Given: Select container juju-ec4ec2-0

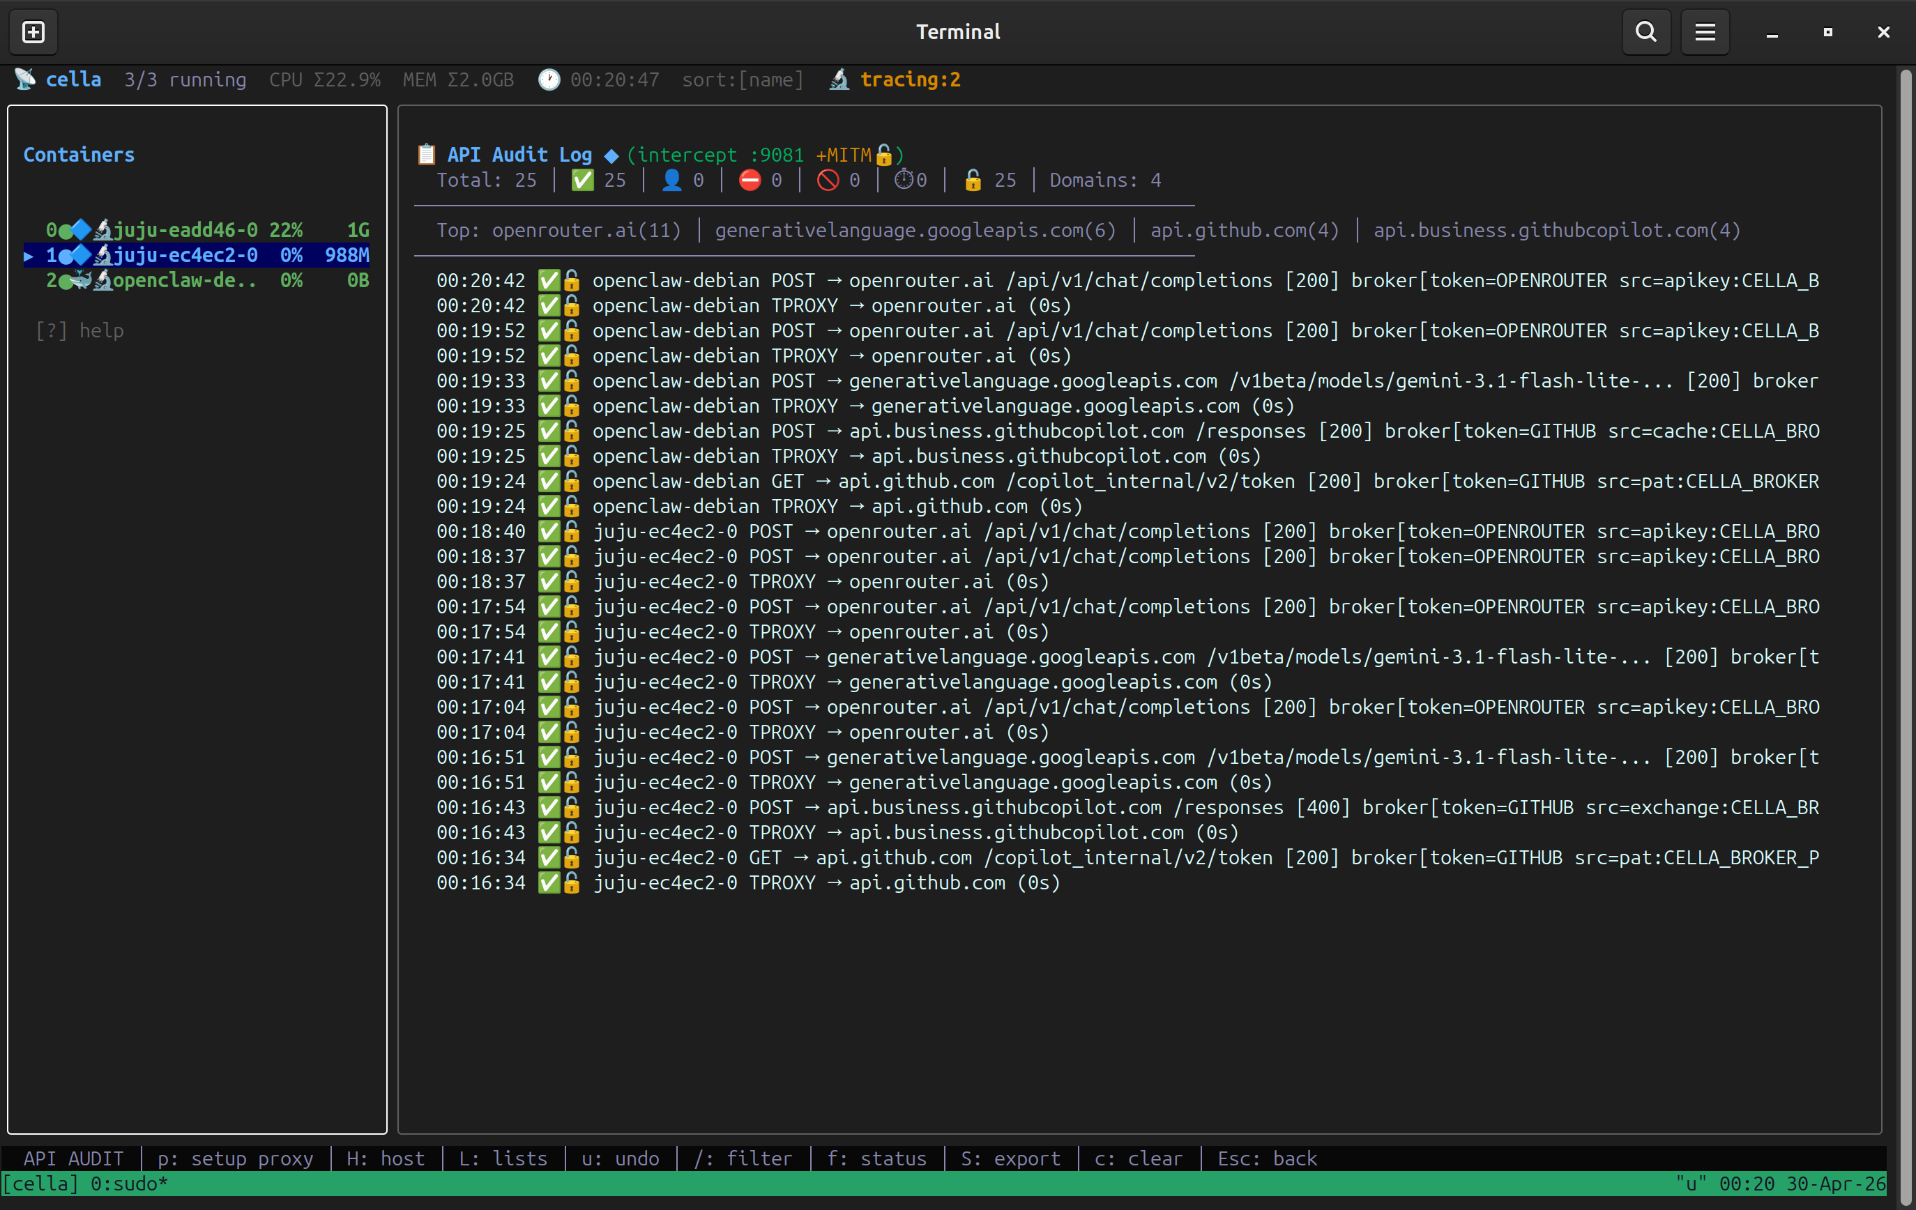Looking at the screenshot, I should coord(197,255).
